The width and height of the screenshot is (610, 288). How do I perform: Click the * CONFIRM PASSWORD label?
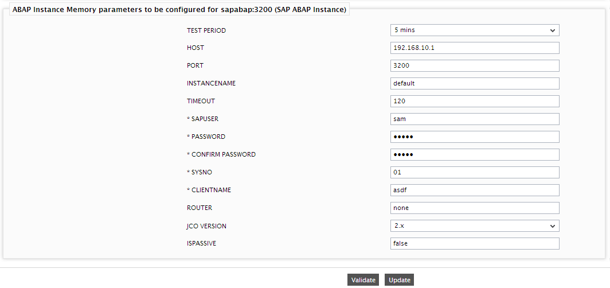[221, 154]
